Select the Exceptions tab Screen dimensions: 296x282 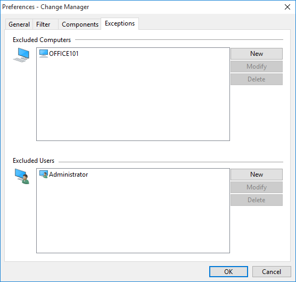pos(120,23)
